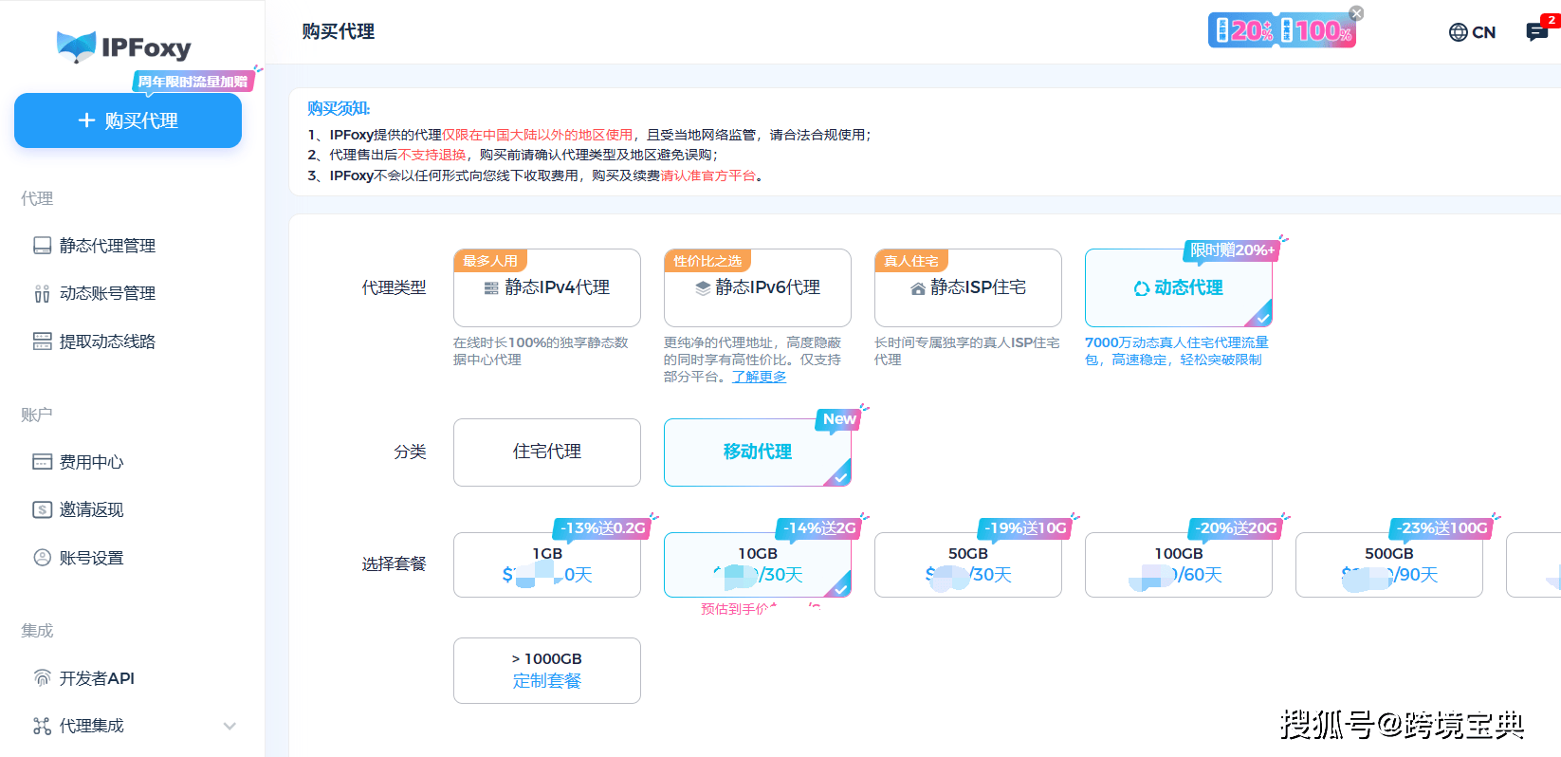1561x757 pixels.
Task: Click the IPFoxy logo
Action: click(x=124, y=46)
